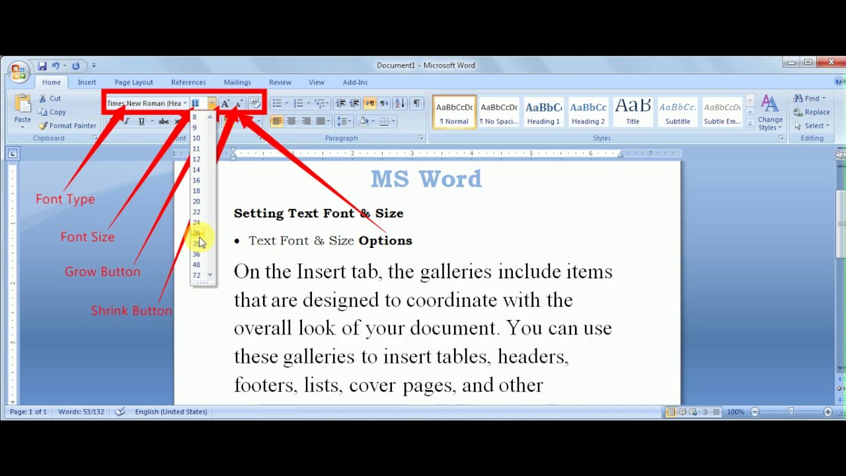Sort the selected text

399,103
